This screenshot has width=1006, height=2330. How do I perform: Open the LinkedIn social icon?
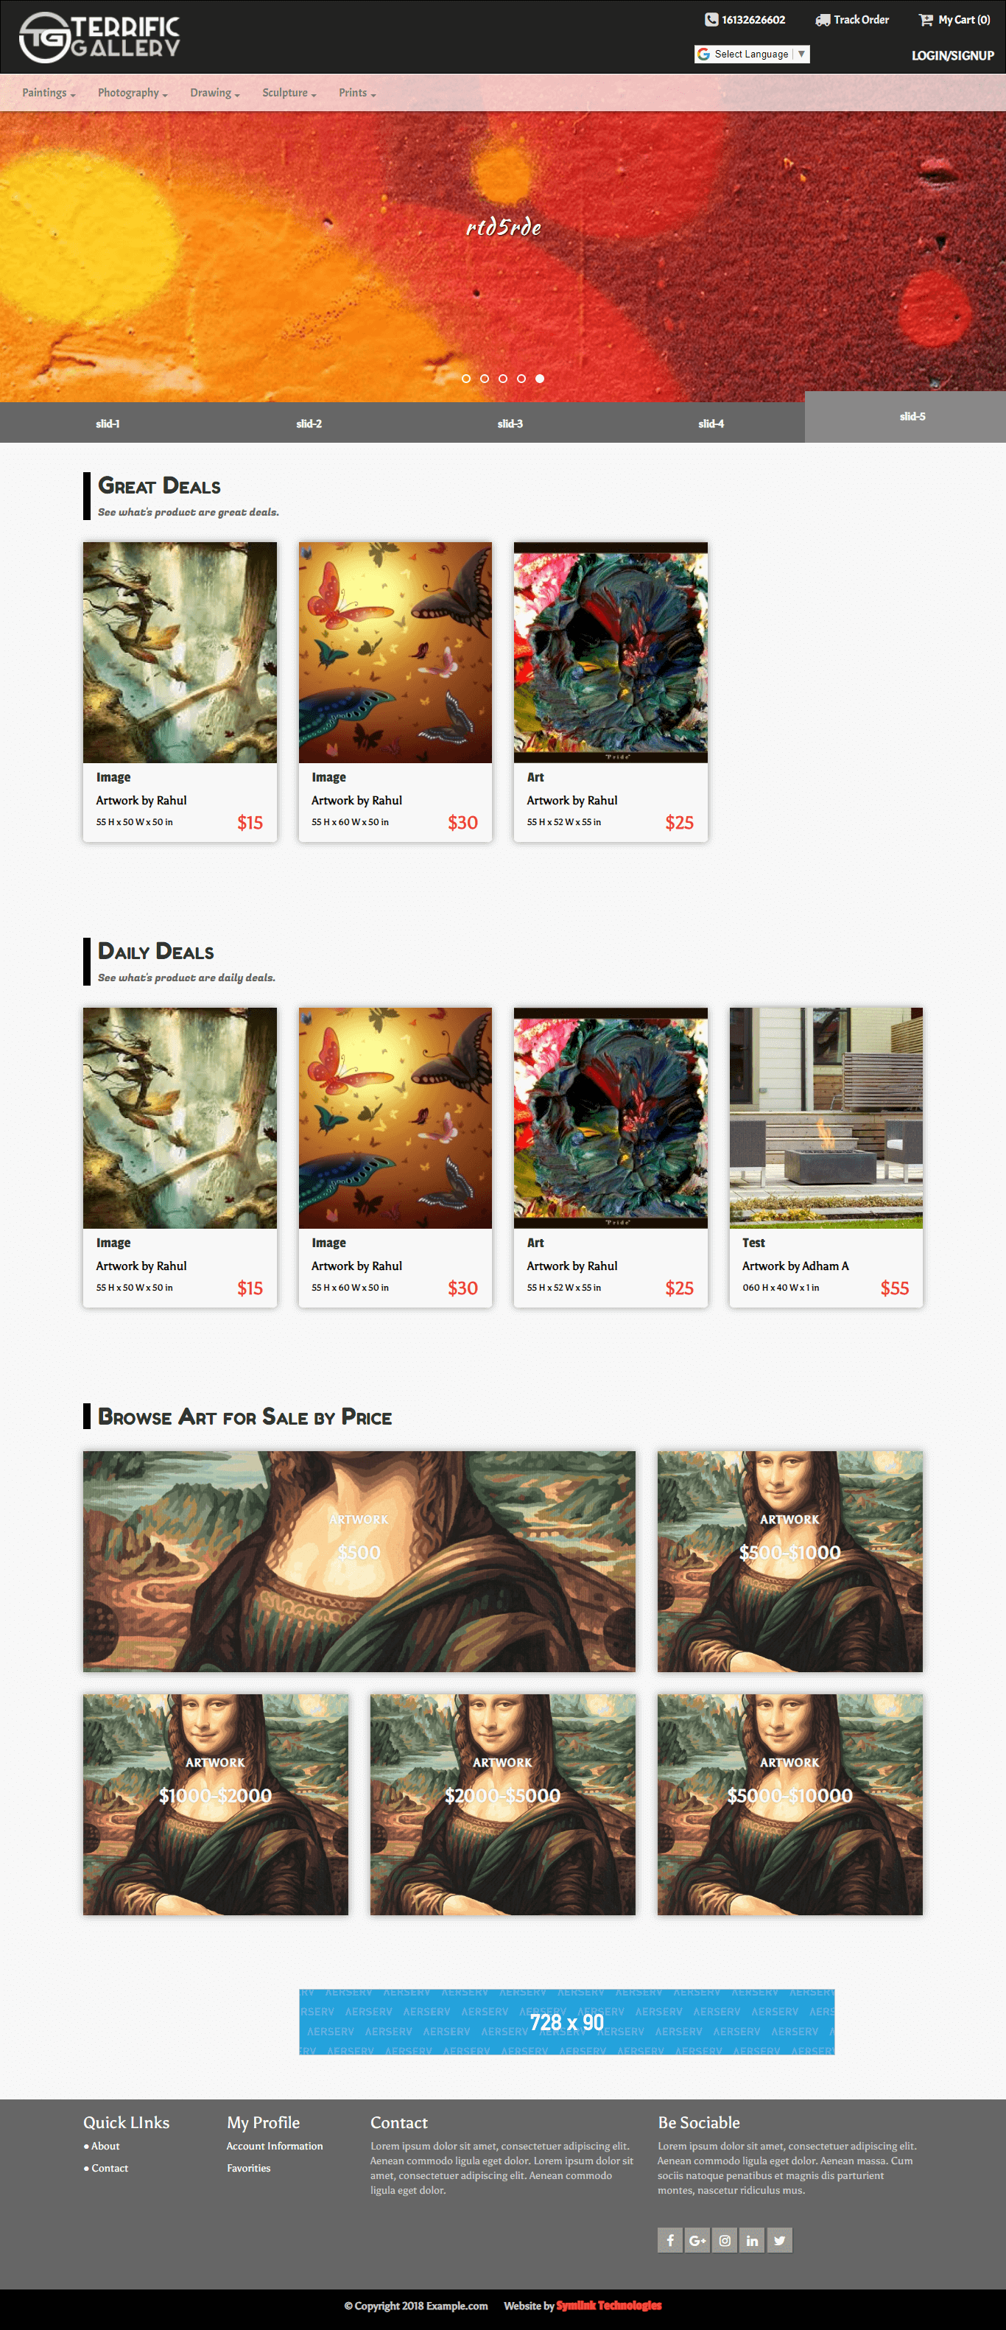click(x=752, y=2239)
